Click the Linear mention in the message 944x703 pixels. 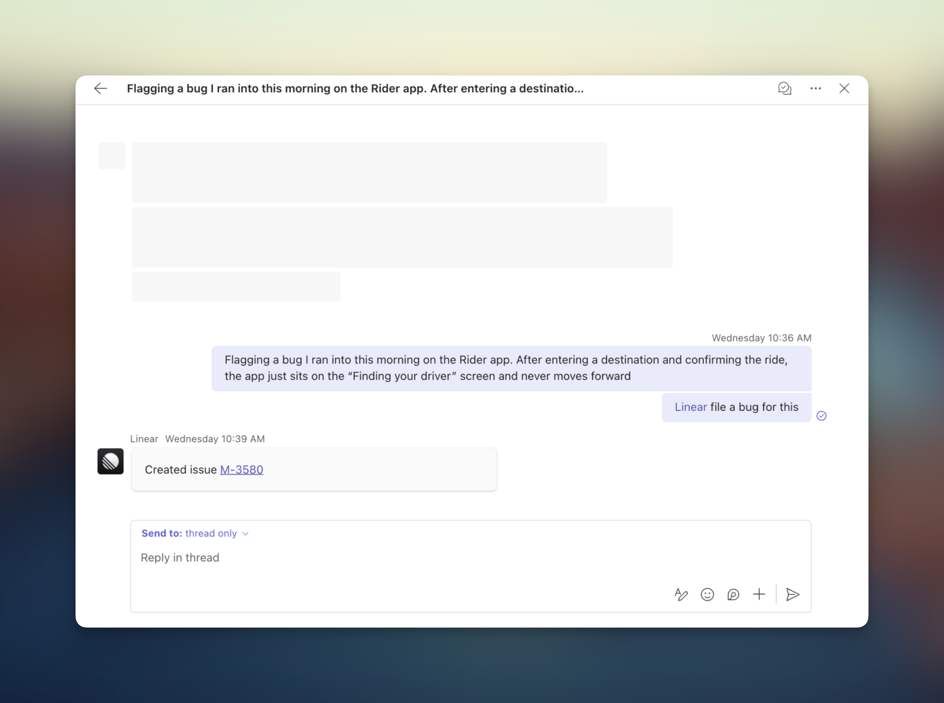point(691,407)
